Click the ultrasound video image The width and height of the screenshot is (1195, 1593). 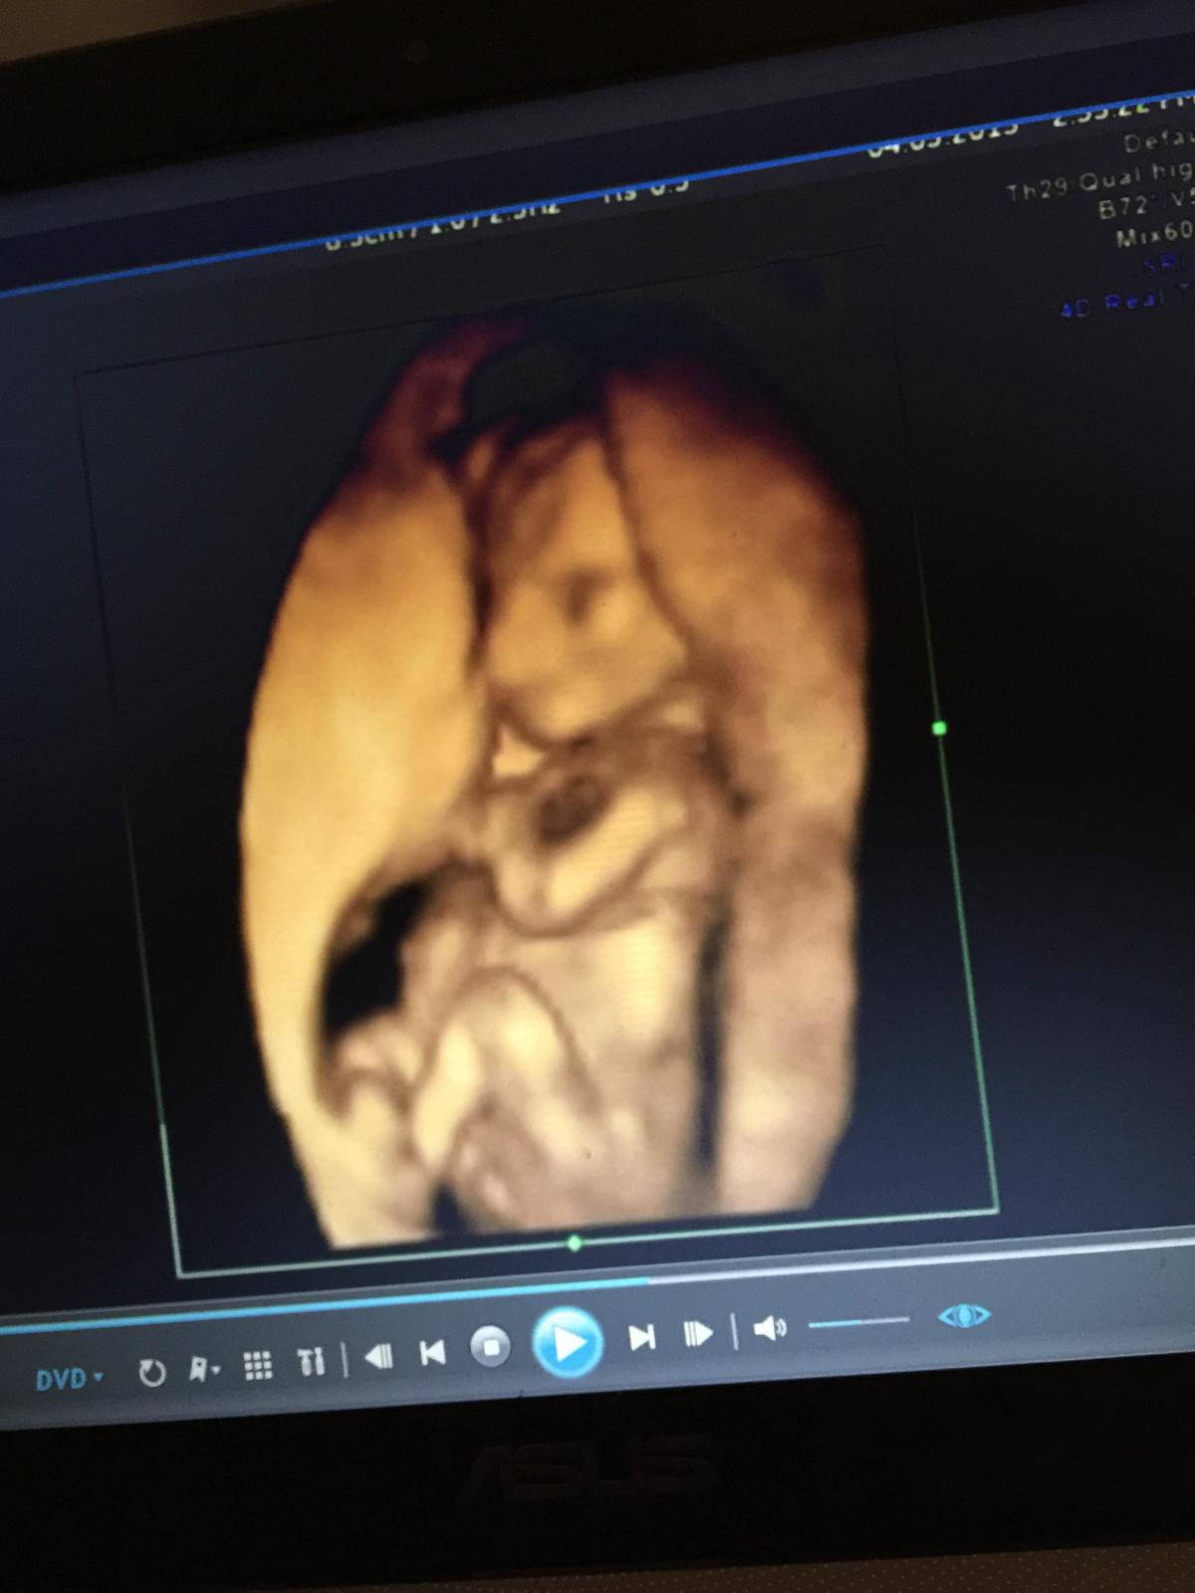[558, 796]
